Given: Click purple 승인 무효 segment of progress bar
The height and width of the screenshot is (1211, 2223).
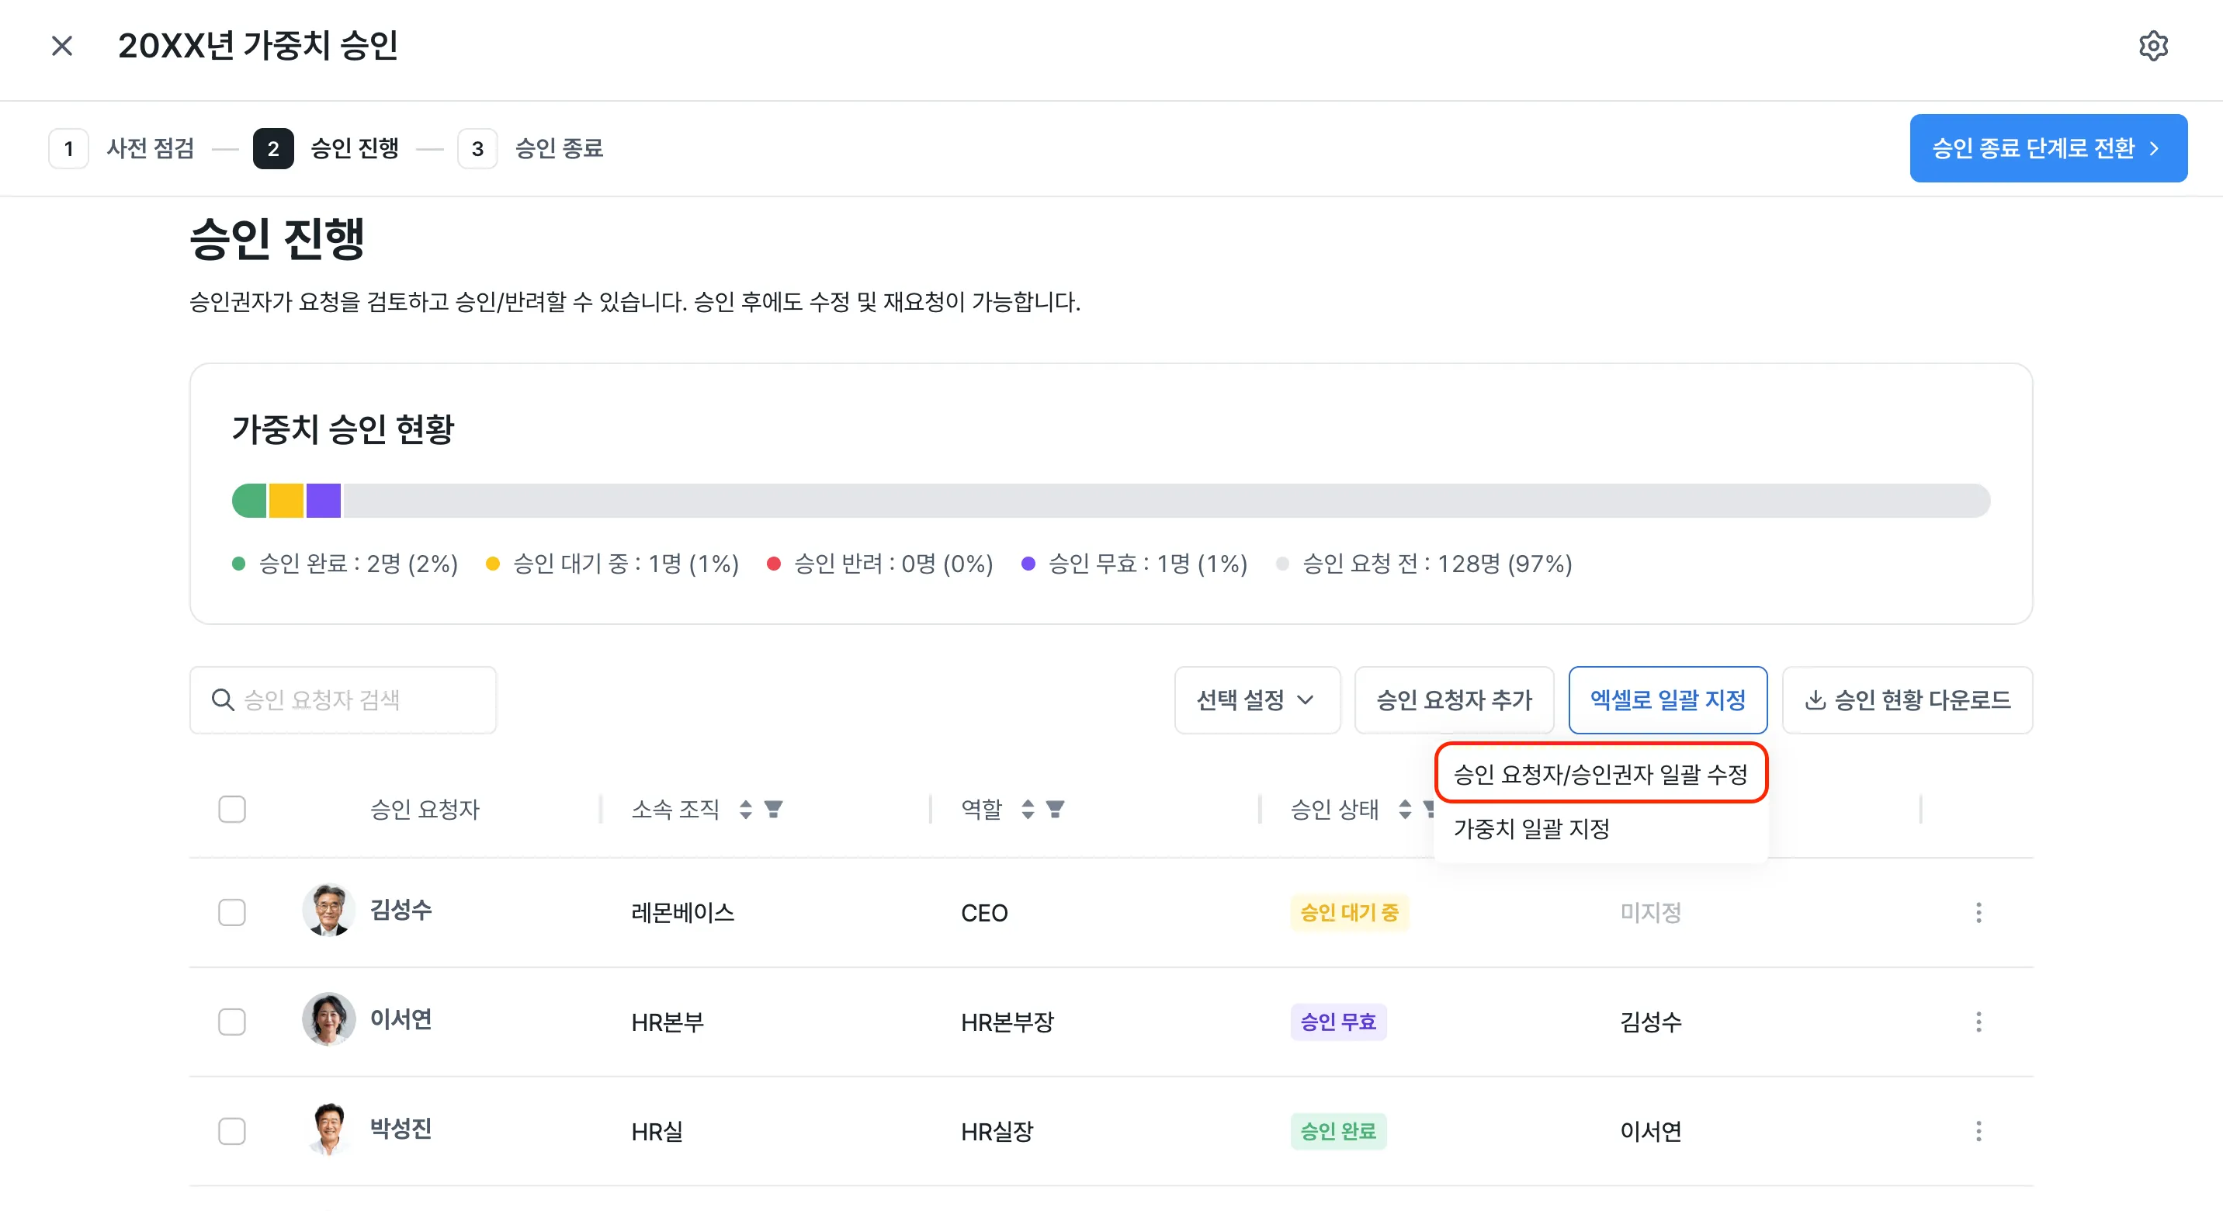Looking at the screenshot, I should click(x=324, y=501).
